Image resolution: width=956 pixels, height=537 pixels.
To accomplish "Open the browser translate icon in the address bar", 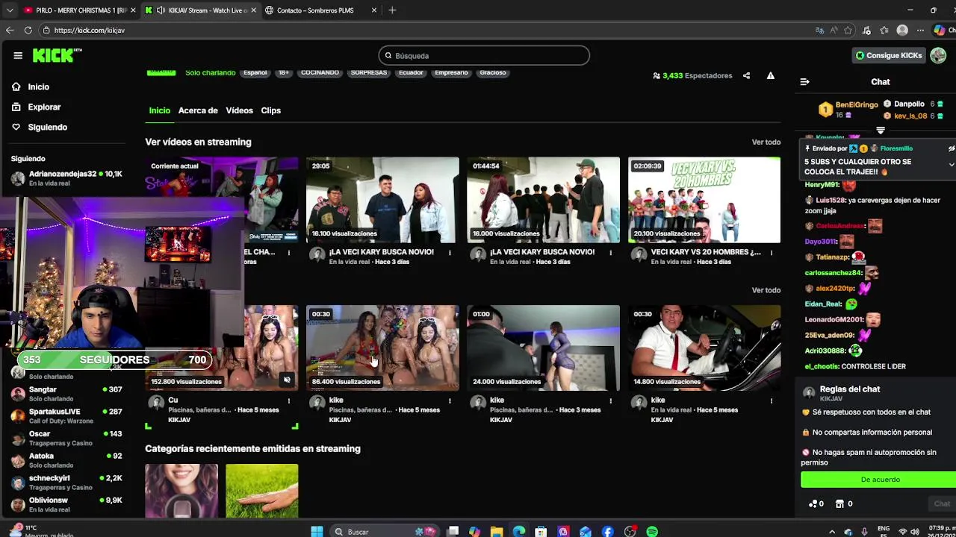I will 820,31.
